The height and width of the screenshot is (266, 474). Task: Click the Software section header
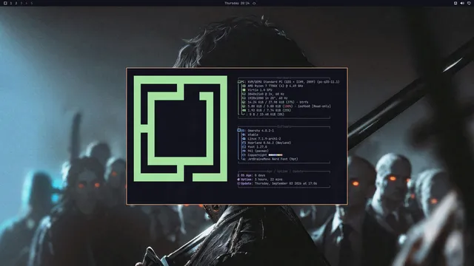[x=284, y=126]
